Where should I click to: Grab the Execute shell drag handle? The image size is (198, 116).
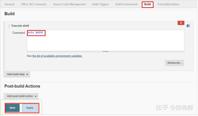click(x=9, y=26)
